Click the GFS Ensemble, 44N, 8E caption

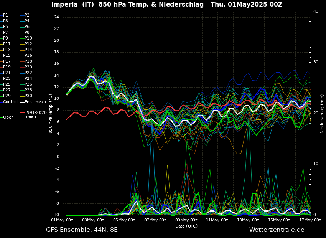[82, 230]
